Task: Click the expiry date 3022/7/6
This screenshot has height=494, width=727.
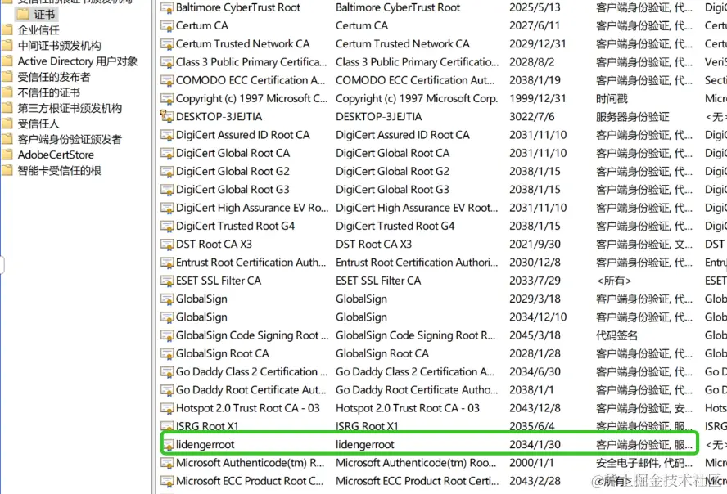Action: tap(532, 117)
